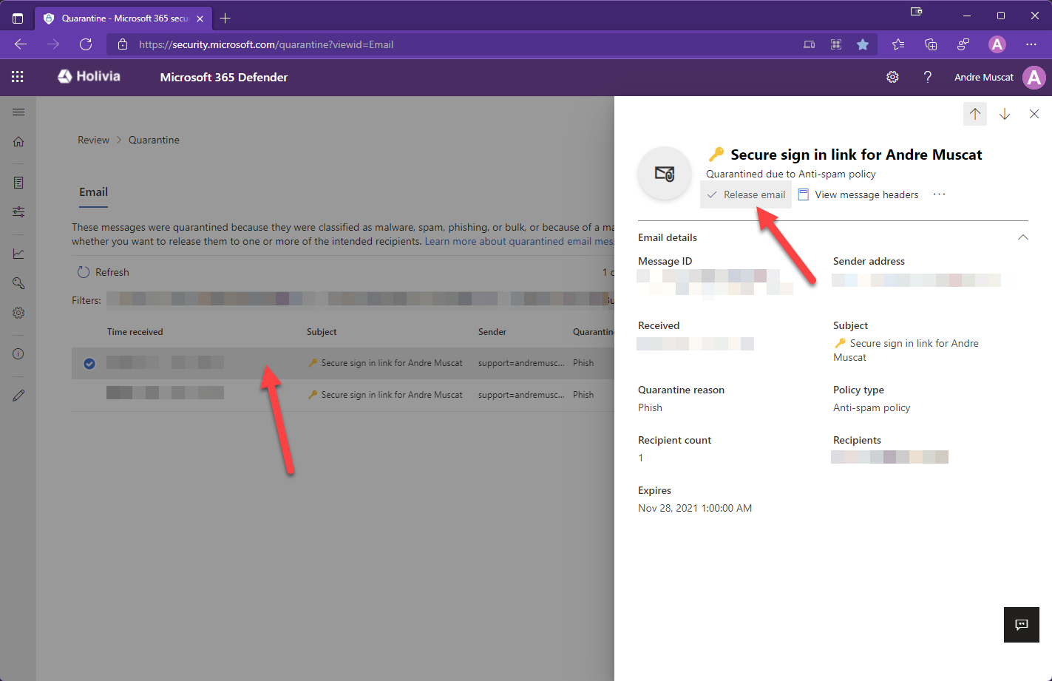Click the Refresh icon above the filters
Screen dimensions: 1052x681
[x=83, y=272]
